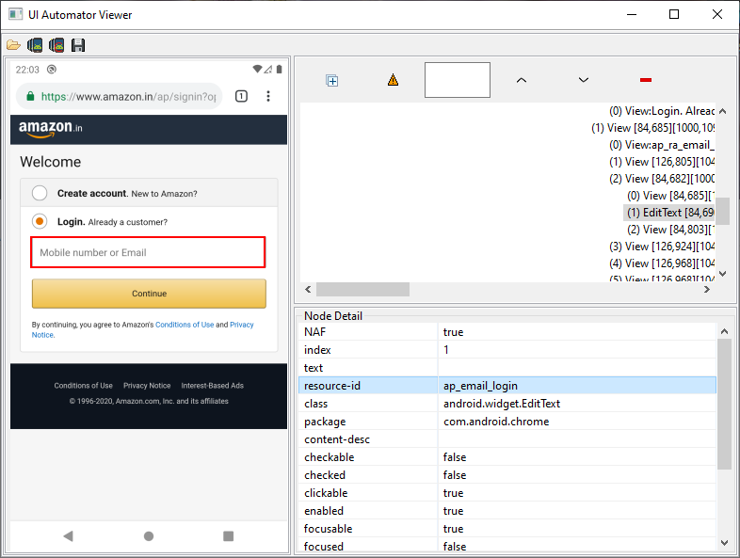
Task: Click the content-desc property row
Action: tap(507, 439)
